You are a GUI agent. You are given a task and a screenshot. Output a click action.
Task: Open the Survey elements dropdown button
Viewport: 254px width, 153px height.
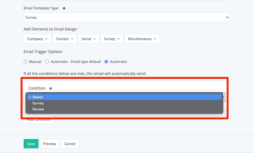pyautogui.click(x=112, y=39)
